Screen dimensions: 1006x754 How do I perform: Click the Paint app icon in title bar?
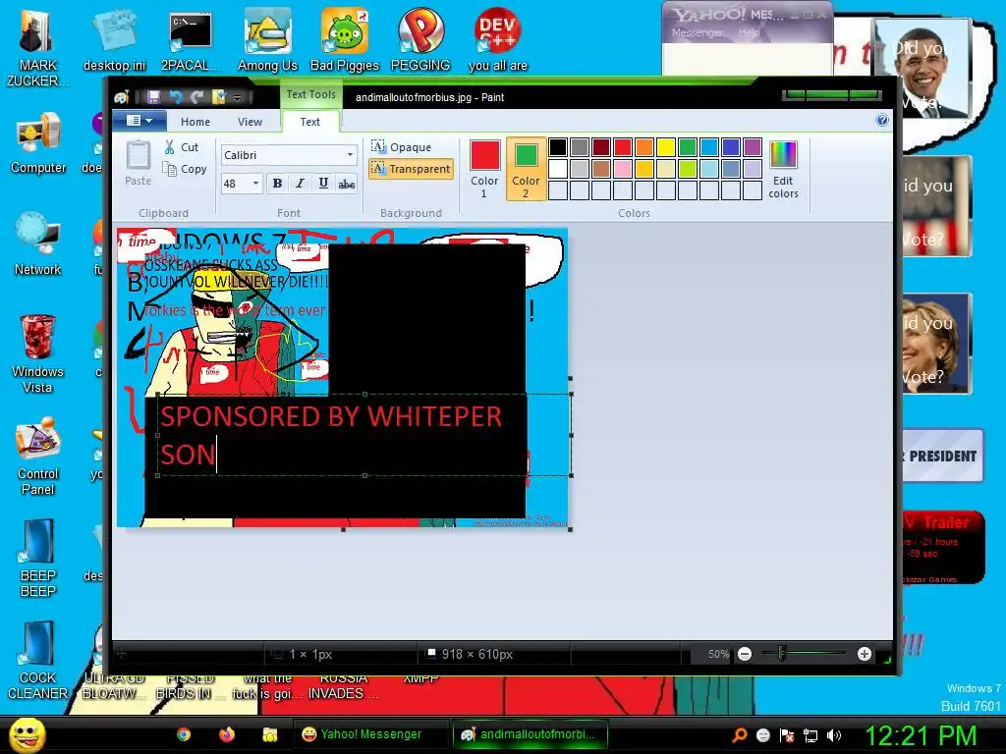coord(121,97)
